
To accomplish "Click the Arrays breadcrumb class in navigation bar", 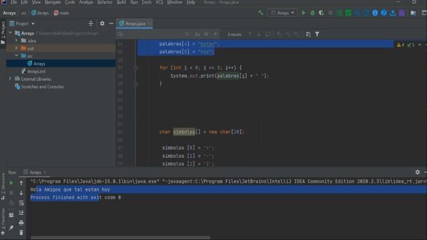I will (x=40, y=13).
